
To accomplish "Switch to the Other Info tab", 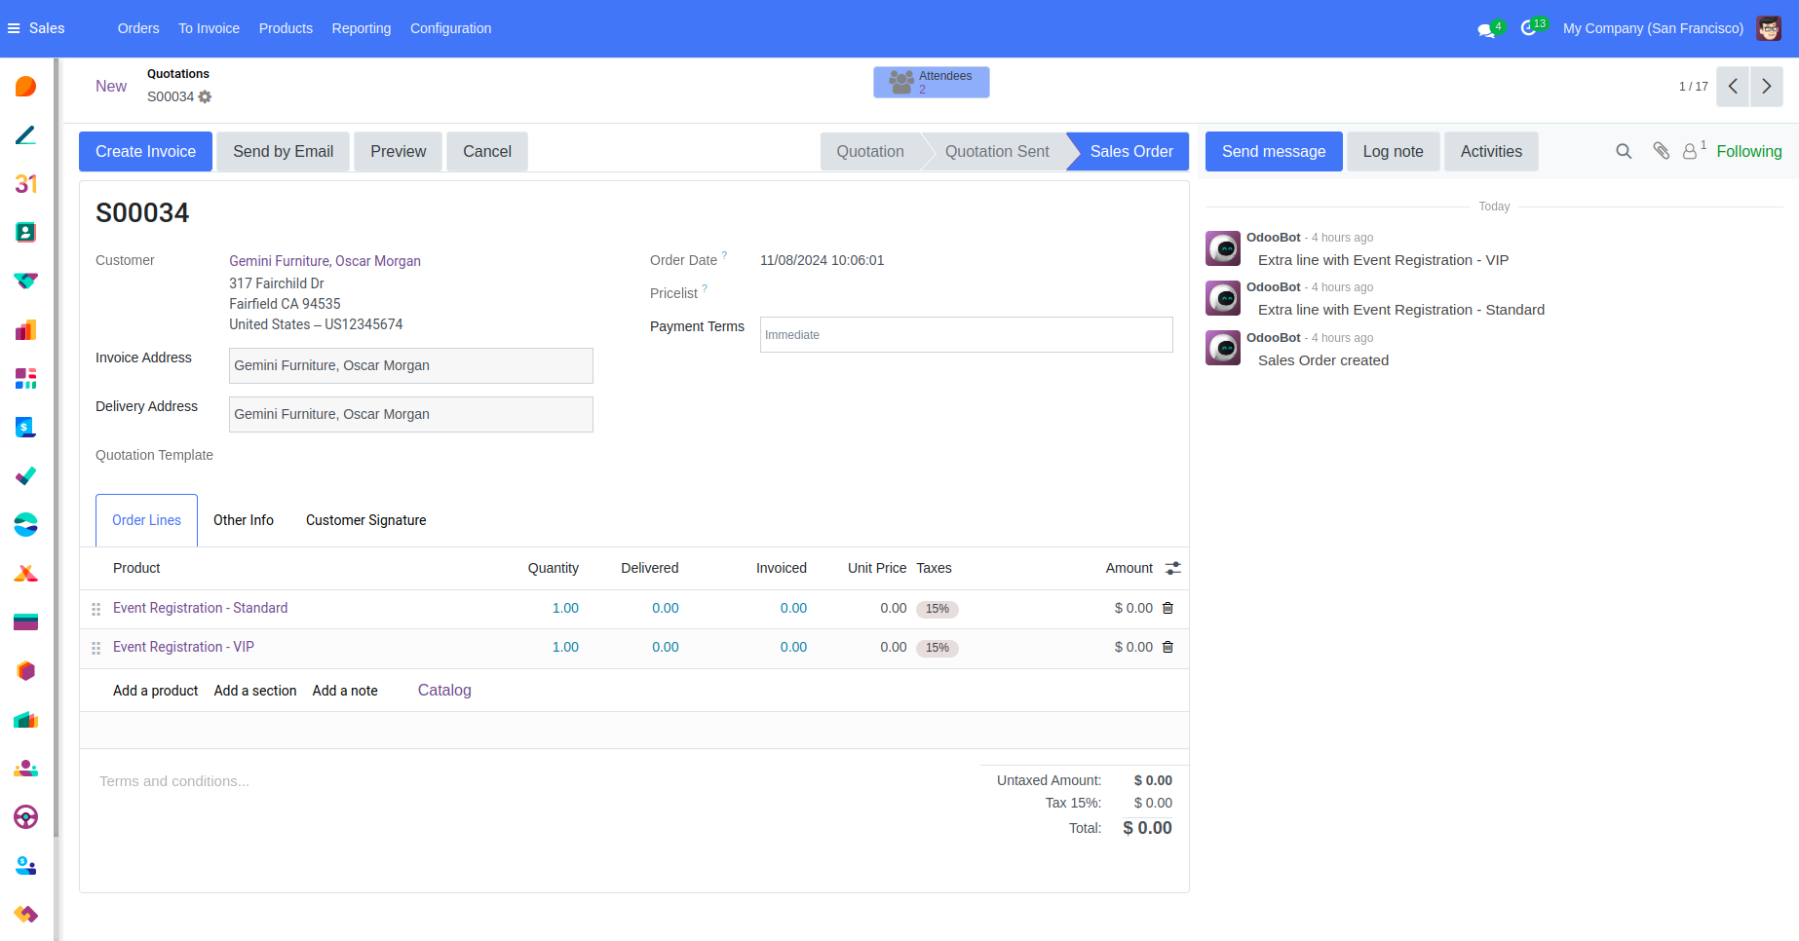I will (244, 520).
